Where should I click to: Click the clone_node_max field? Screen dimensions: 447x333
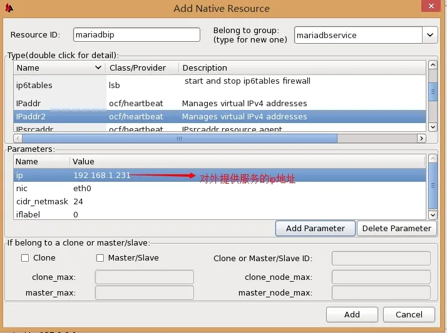pos(381,277)
